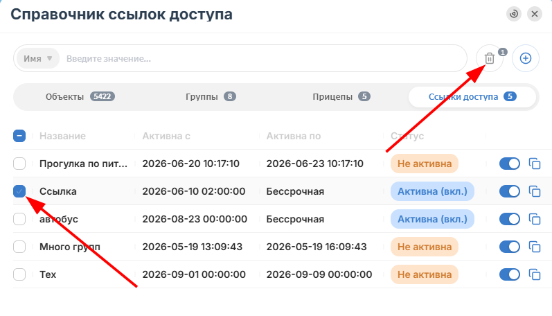Click Не активна badge in Много групп row
The height and width of the screenshot is (316, 552).
pyautogui.click(x=424, y=247)
